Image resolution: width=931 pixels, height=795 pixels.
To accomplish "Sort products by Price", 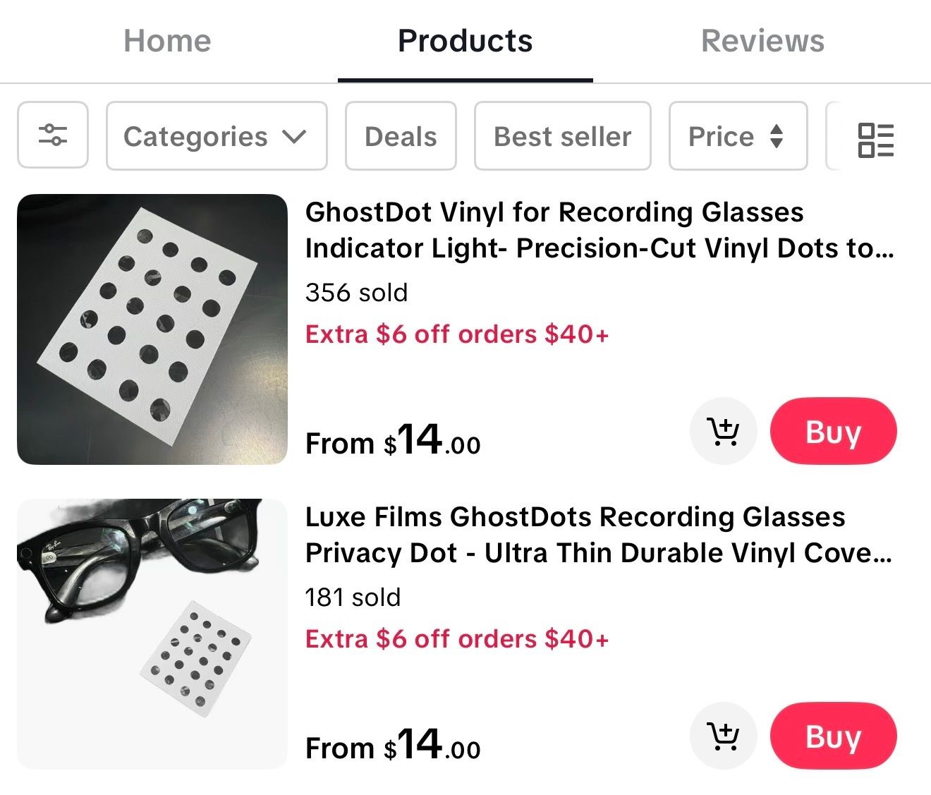I will click(x=722, y=136).
